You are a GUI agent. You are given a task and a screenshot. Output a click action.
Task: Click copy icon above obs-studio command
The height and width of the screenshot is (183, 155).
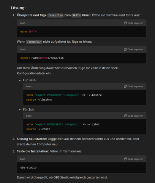[125, 159]
